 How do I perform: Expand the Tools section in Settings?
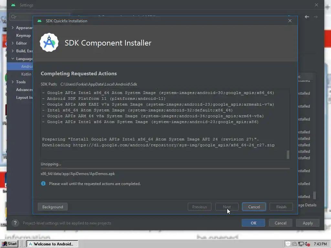pyautogui.click(x=13, y=82)
